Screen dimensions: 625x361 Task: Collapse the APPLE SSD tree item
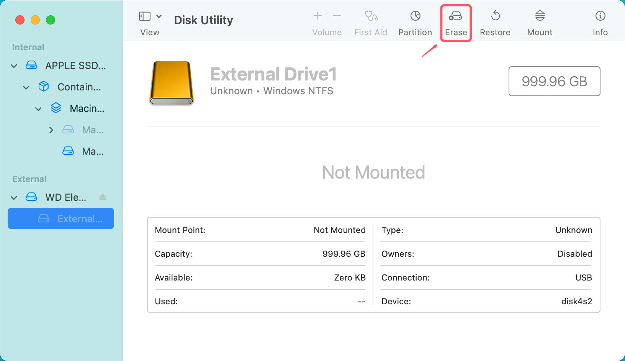tap(13, 66)
